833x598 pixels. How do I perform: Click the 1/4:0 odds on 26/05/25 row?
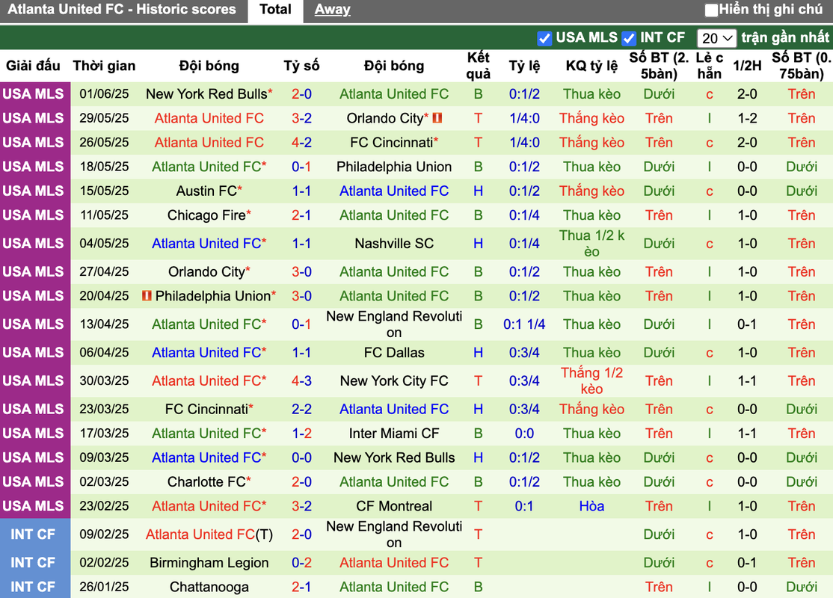click(x=524, y=142)
